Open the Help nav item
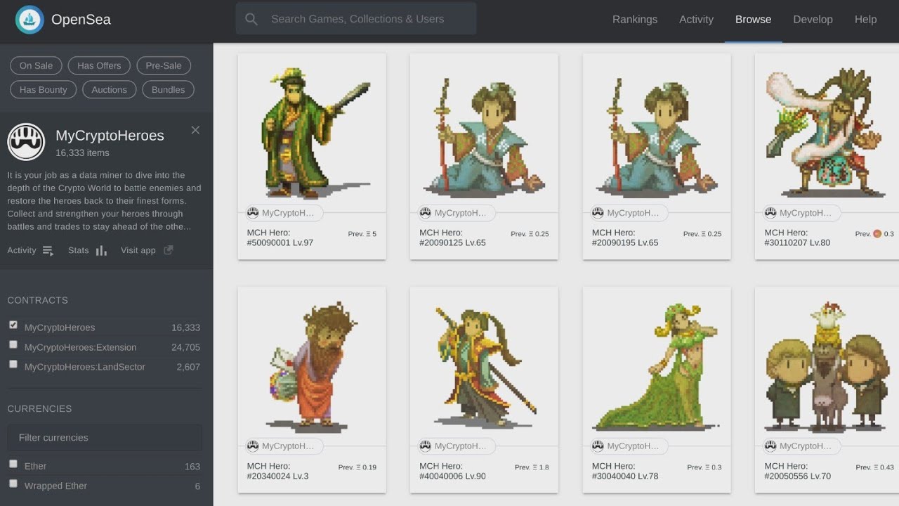The width and height of the screenshot is (899, 506). click(865, 20)
